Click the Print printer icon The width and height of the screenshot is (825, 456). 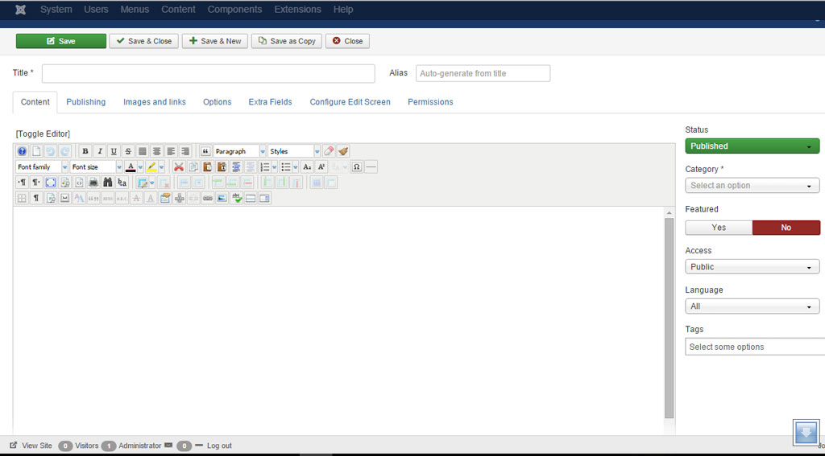click(x=93, y=183)
